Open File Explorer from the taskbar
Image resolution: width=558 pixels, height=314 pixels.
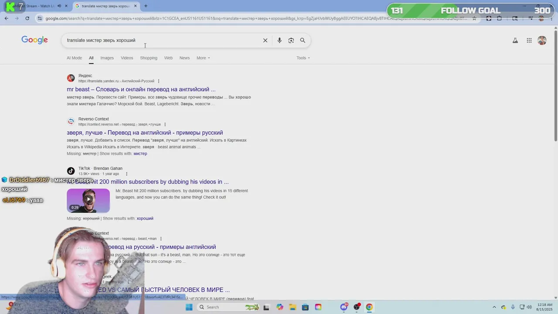(x=293, y=307)
